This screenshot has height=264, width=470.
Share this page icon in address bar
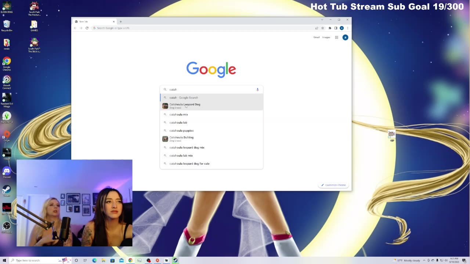pos(317,28)
